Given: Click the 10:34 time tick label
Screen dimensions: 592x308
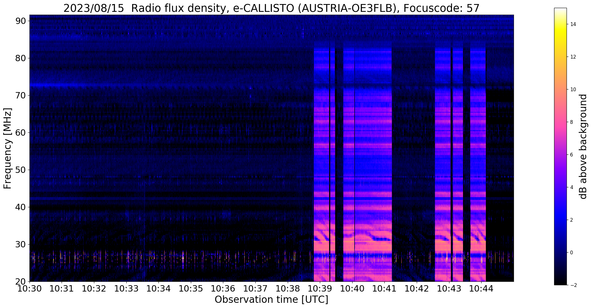Looking at the screenshot, I should pos(158,289).
